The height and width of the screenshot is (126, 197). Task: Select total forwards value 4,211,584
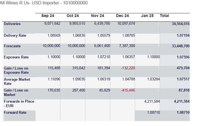182,101
